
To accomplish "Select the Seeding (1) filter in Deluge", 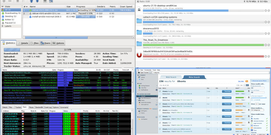I will click(x=11, y=16).
